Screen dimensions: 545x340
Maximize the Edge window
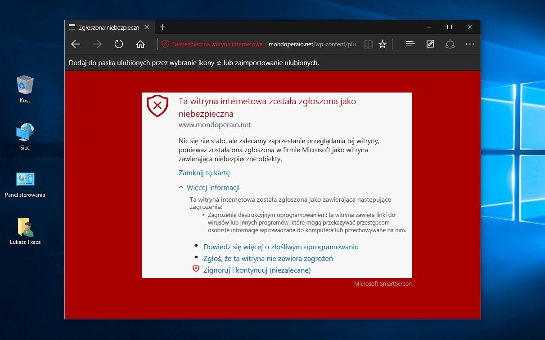click(x=449, y=27)
